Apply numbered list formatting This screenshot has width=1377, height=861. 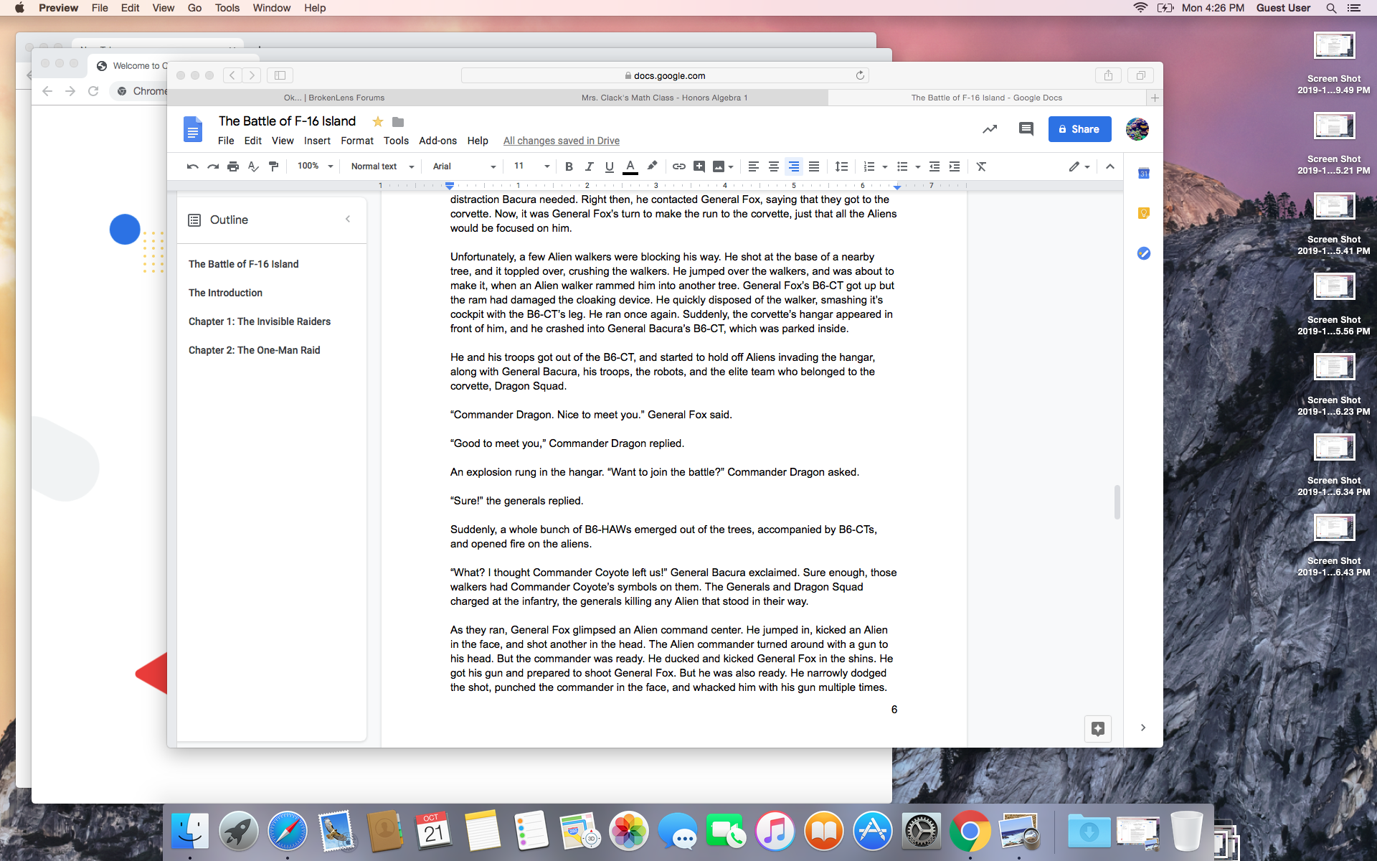click(869, 166)
